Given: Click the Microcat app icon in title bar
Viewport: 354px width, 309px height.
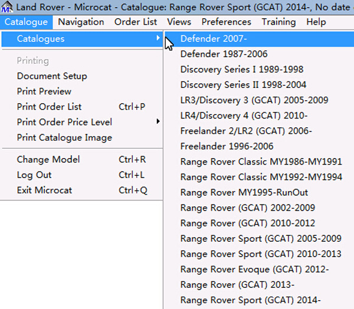Looking at the screenshot, I should (6, 6).
